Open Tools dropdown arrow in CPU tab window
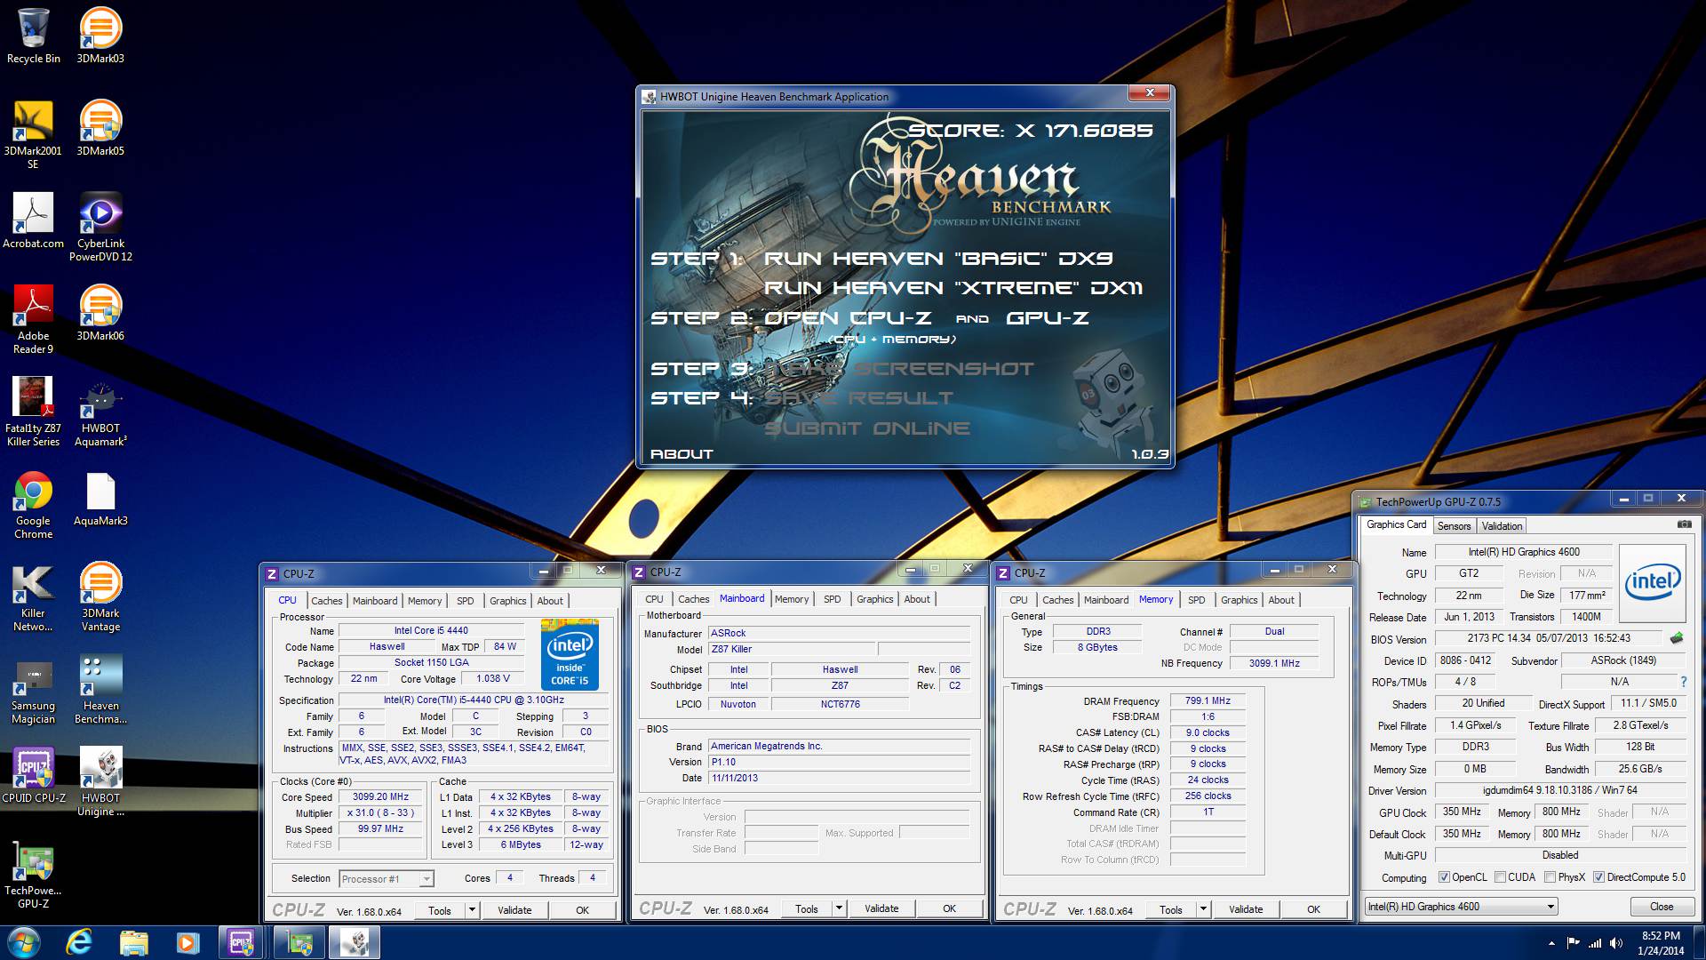The height and width of the screenshot is (960, 1706). (x=472, y=910)
